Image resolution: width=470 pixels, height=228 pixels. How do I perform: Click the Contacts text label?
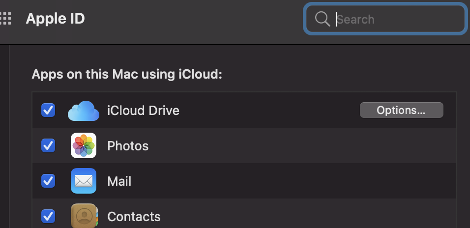[x=134, y=217]
